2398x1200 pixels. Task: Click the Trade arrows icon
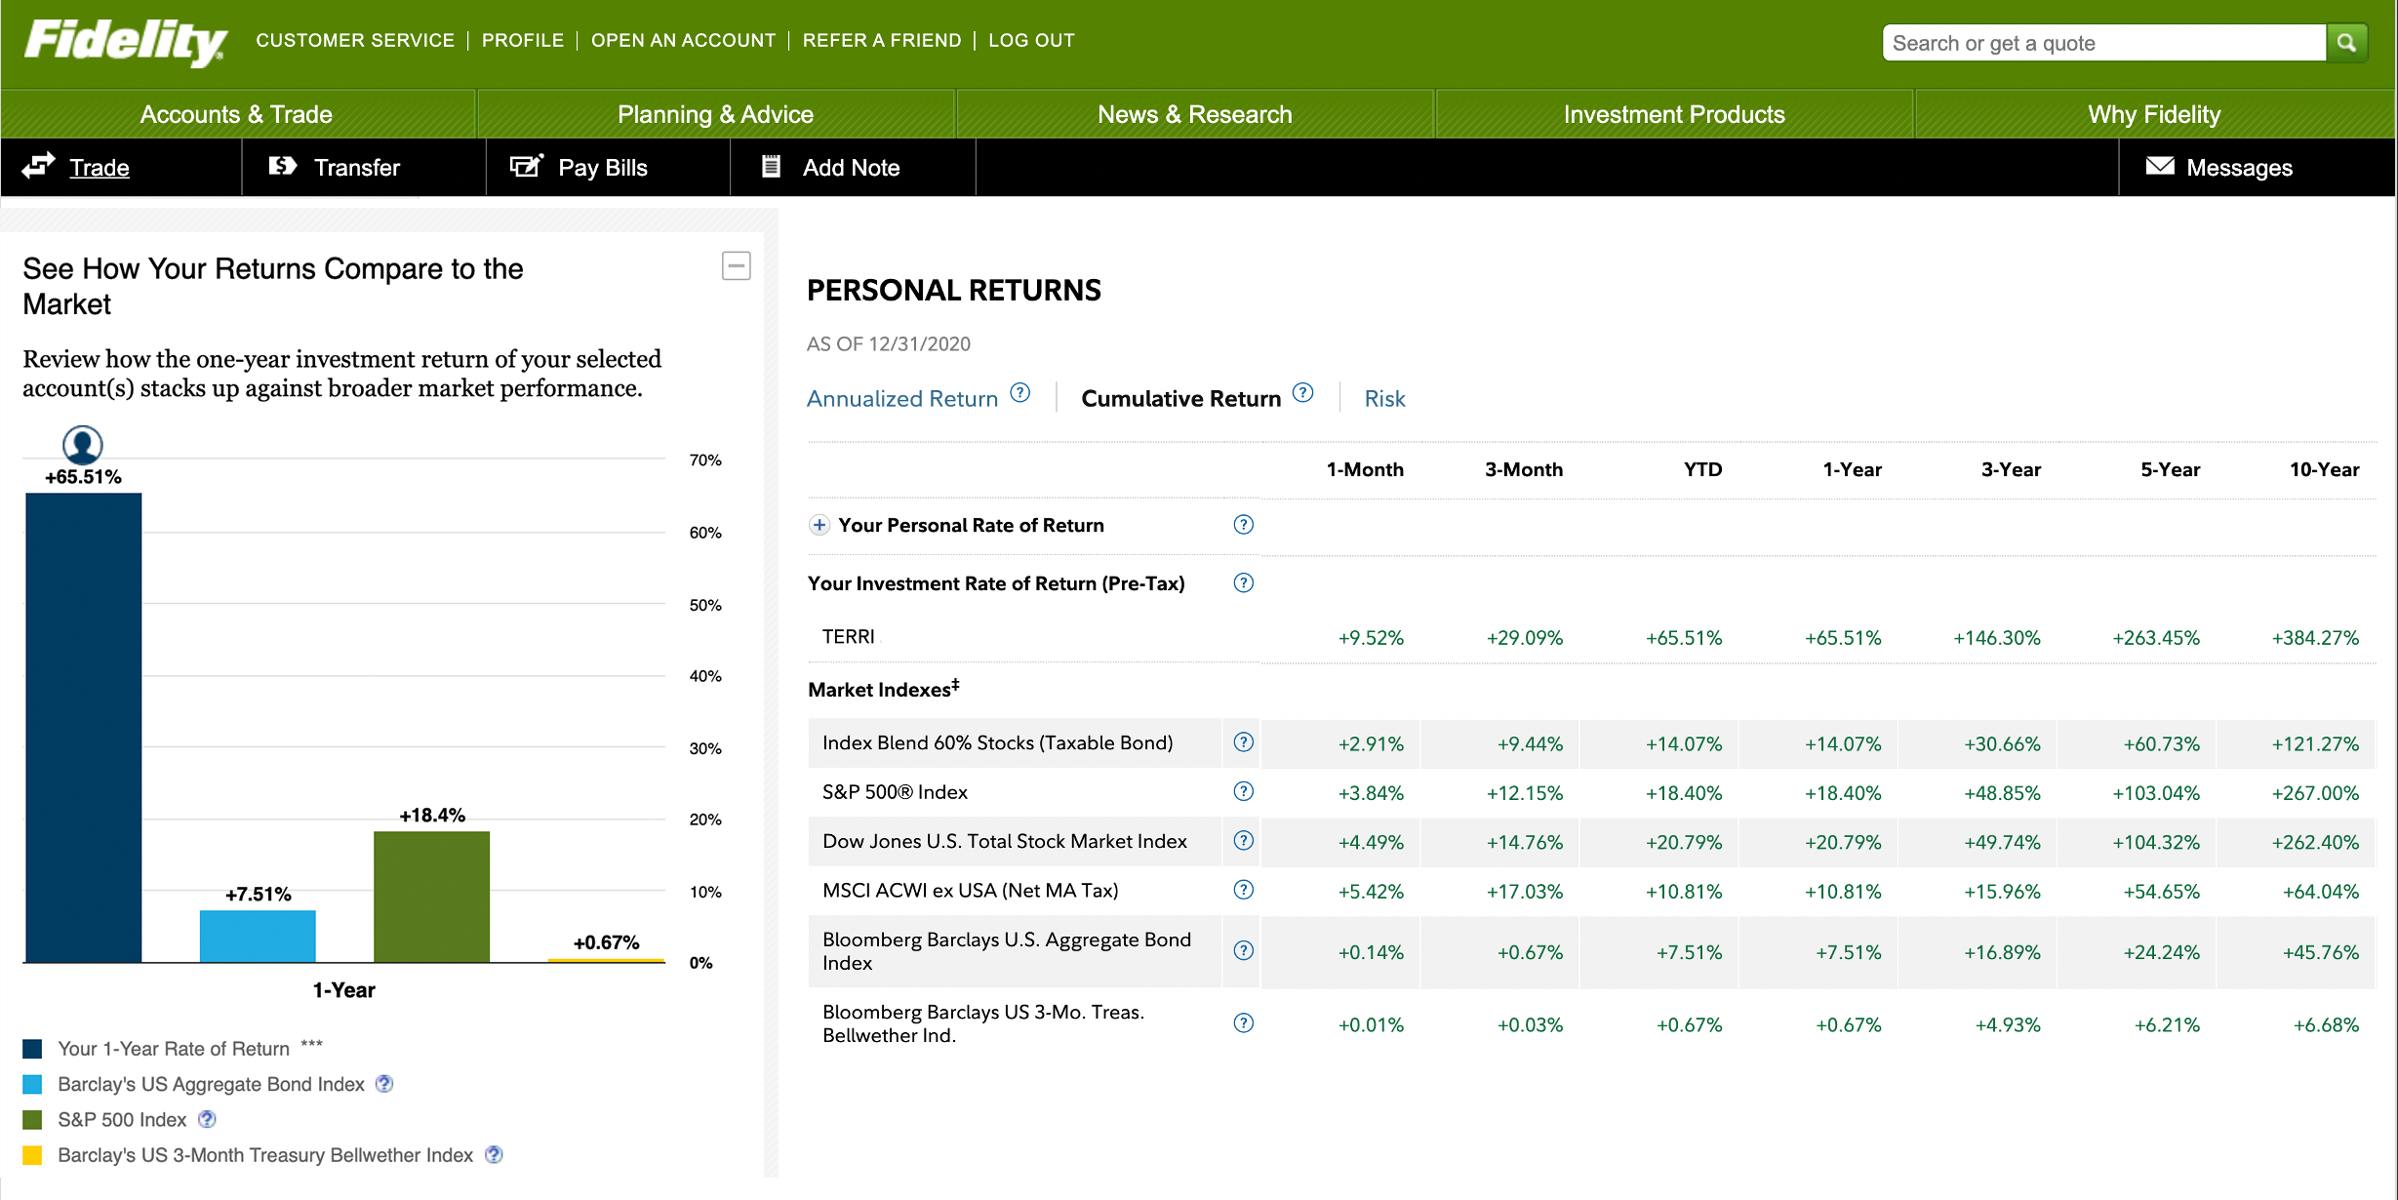tap(39, 166)
